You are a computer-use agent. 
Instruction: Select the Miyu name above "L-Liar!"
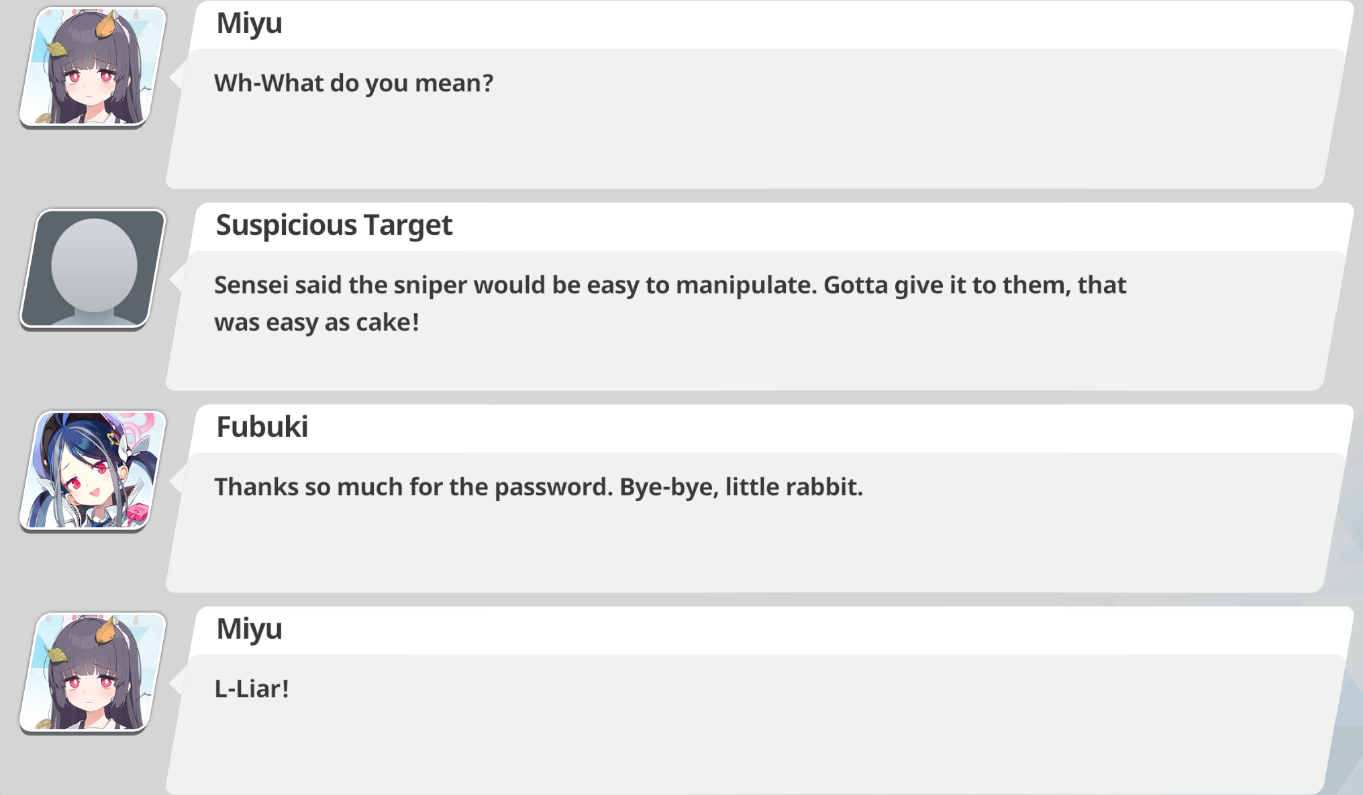point(249,629)
